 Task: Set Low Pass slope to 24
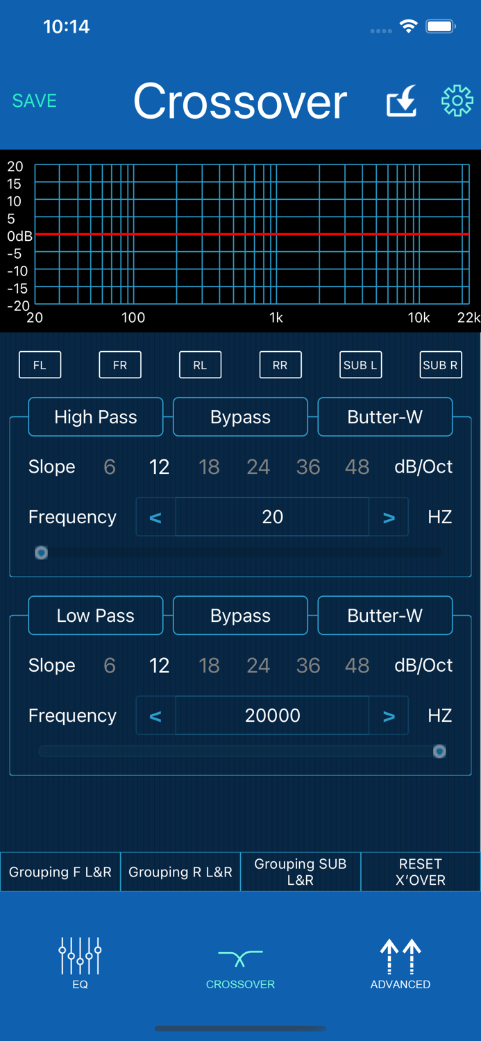(x=258, y=666)
